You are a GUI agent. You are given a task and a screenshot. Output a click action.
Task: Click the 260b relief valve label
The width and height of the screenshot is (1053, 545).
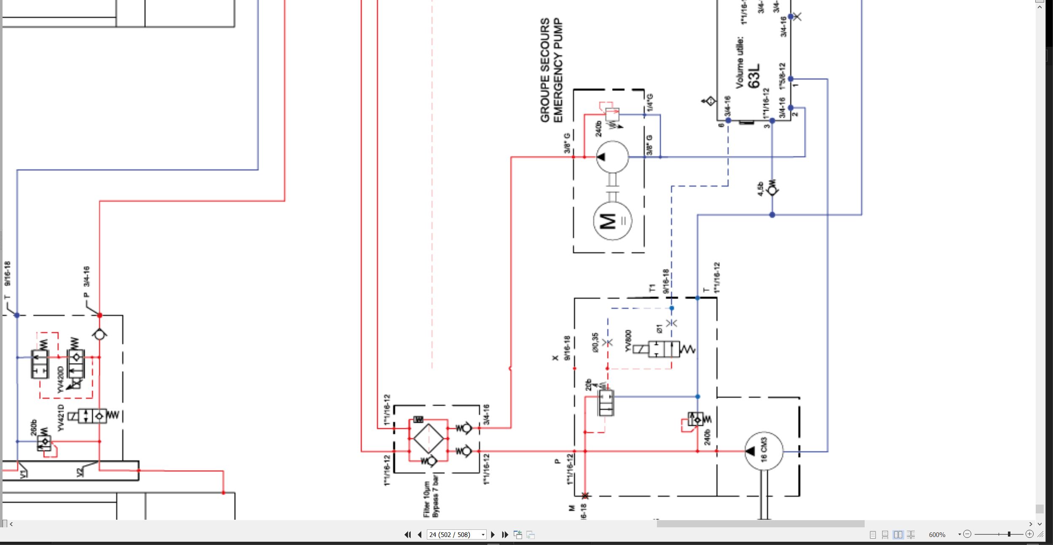tap(34, 427)
